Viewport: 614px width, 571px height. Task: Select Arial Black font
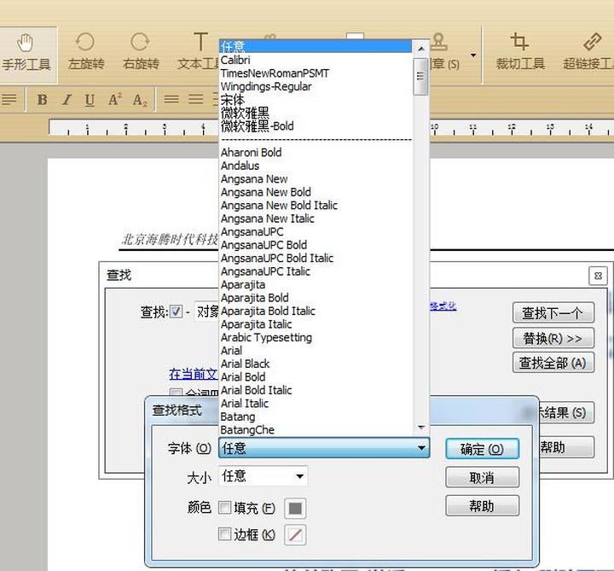316,364
